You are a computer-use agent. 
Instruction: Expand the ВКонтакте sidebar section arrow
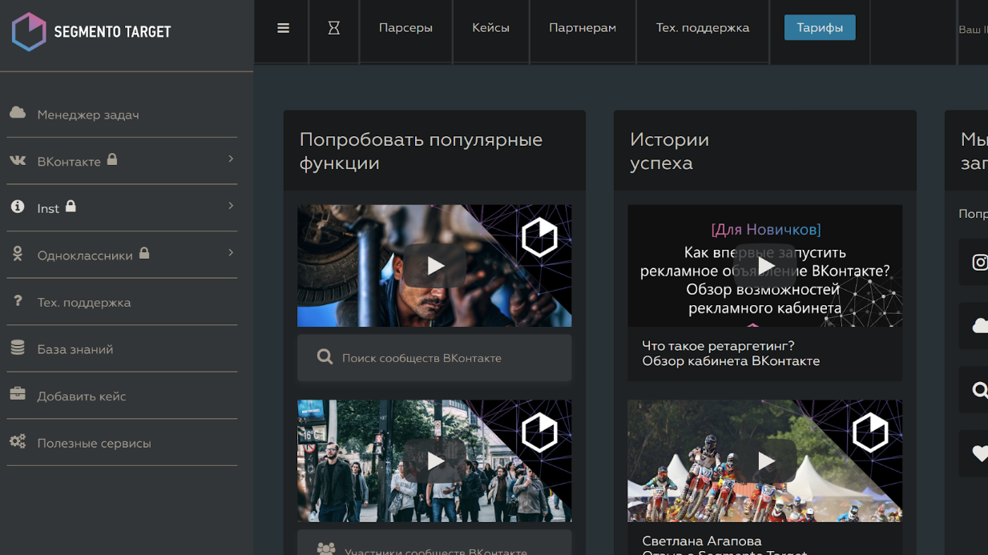click(231, 159)
